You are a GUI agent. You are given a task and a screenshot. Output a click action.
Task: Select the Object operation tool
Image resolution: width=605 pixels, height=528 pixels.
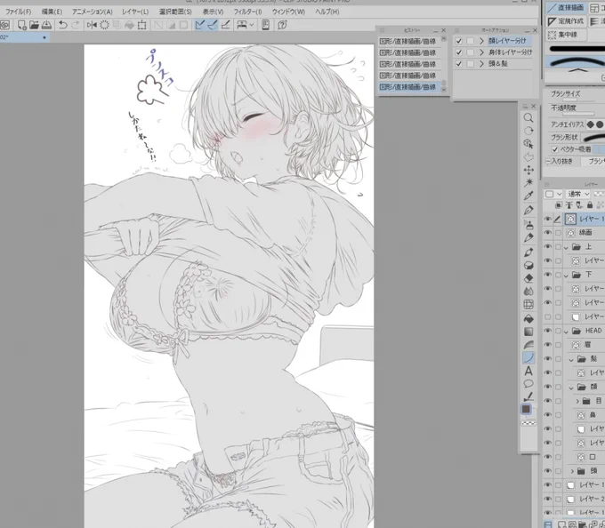(528, 144)
